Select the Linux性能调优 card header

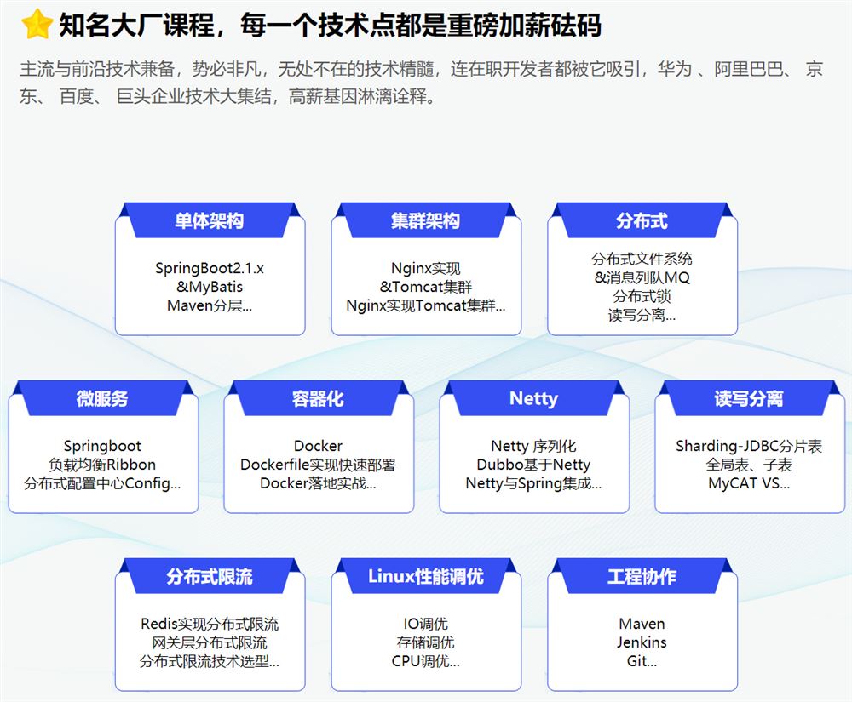click(425, 576)
